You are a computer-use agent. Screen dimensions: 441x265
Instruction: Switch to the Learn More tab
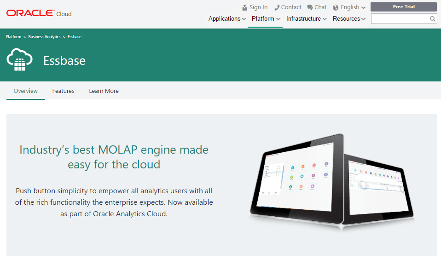coord(104,91)
